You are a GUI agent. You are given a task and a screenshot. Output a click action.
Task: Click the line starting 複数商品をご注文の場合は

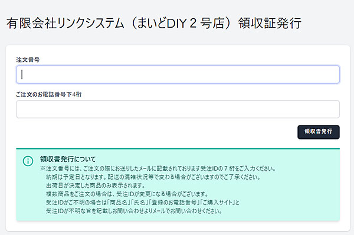point(127,194)
